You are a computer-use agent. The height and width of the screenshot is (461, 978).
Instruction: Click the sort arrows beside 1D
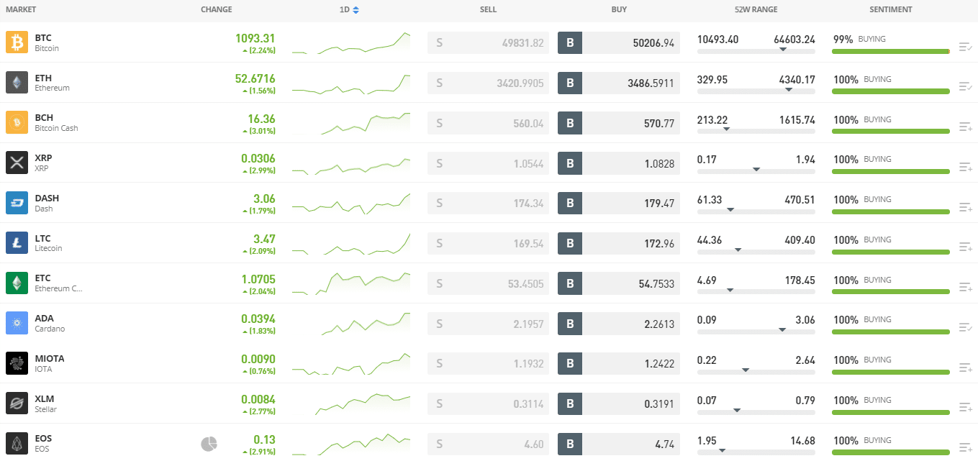(x=357, y=9)
